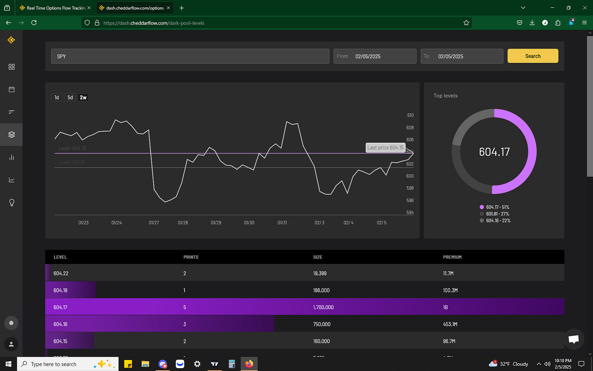Expand the browser tab list dropdown arrow
Screen dimensions: 593x371
coord(523,8)
